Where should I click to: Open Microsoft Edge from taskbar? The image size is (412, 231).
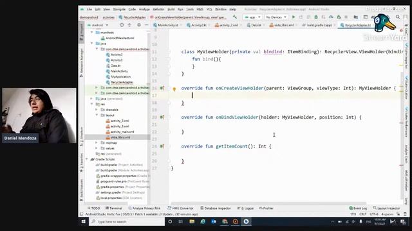pos(203,221)
